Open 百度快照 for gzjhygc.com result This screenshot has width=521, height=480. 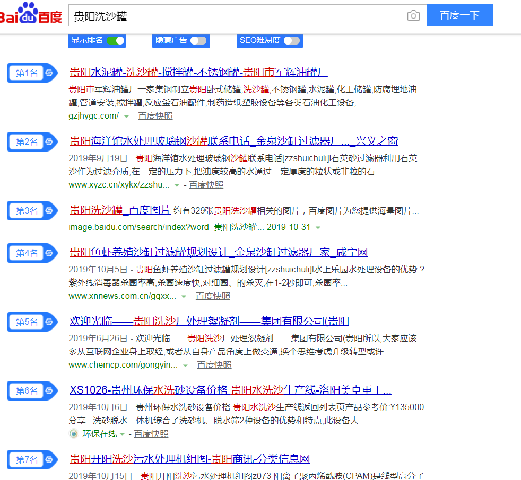tap(155, 116)
